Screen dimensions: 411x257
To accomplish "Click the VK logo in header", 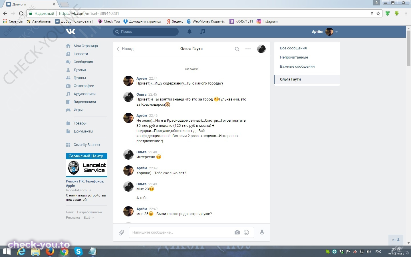I will (70, 31).
